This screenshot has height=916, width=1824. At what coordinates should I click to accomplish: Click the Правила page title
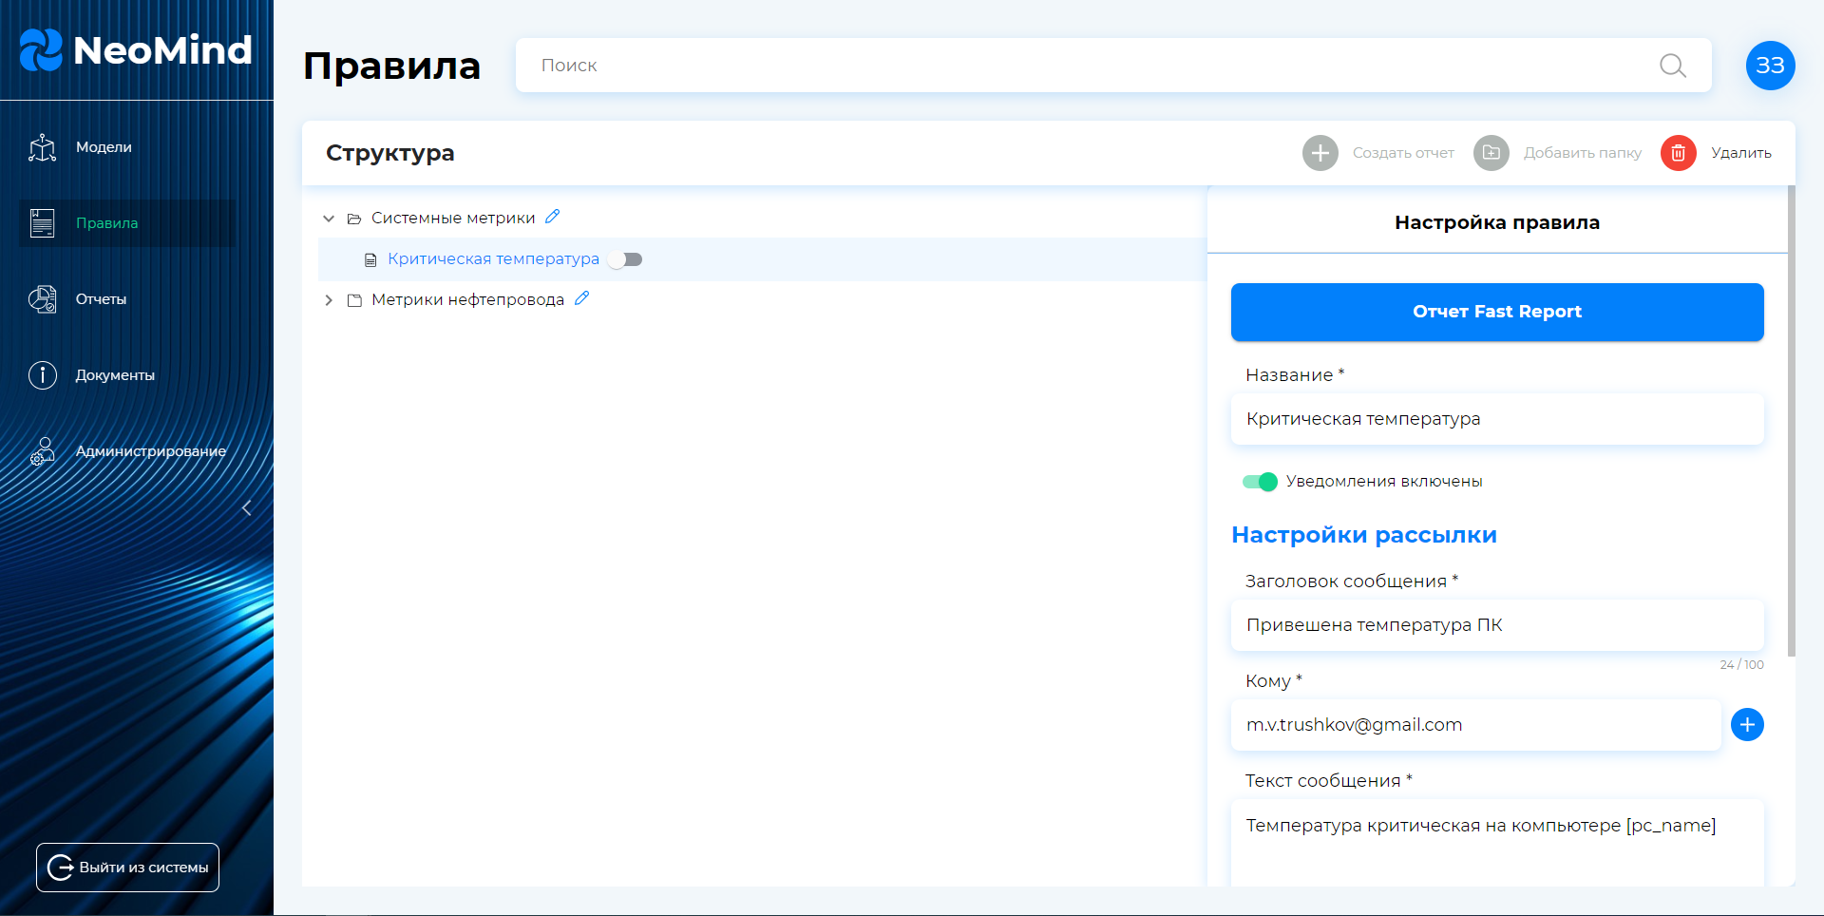click(391, 67)
